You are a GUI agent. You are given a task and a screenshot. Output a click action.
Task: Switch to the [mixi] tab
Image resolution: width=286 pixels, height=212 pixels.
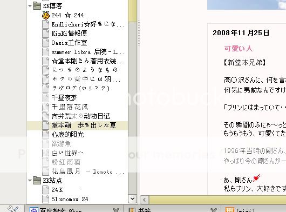(254, 209)
